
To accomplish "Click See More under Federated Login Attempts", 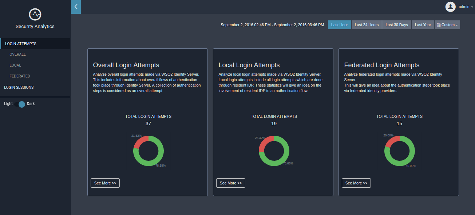I will (x=356, y=183).
